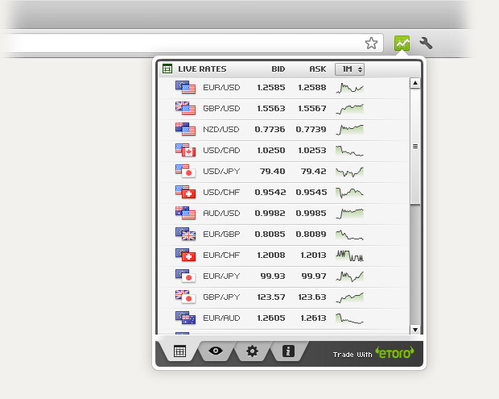Open the EUR/CHF sparkline chart
This screenshot has width=499, height=399.
[349, 256]
